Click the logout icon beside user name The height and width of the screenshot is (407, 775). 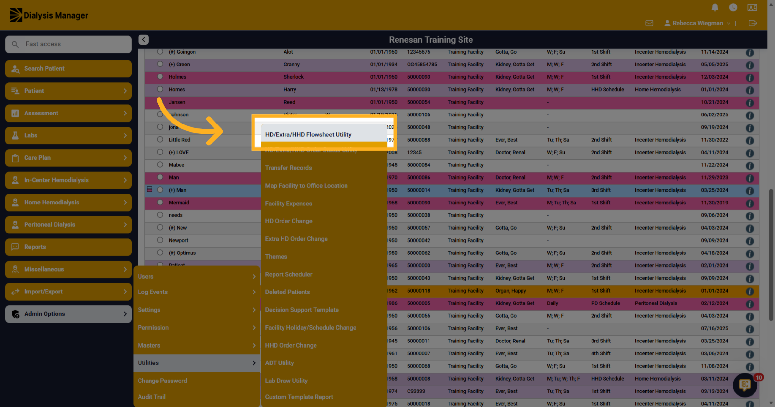[x=753, y=23]
